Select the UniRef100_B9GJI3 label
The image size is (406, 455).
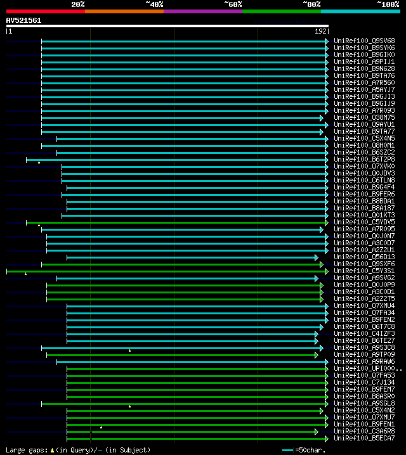(x=364, y=96)
